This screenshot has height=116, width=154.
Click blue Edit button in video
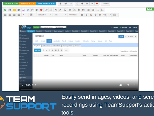(x=121, y=37)
